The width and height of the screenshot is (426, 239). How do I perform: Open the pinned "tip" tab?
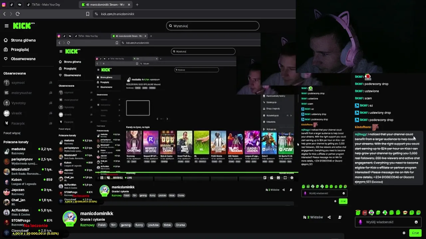[x=20, y=5]
